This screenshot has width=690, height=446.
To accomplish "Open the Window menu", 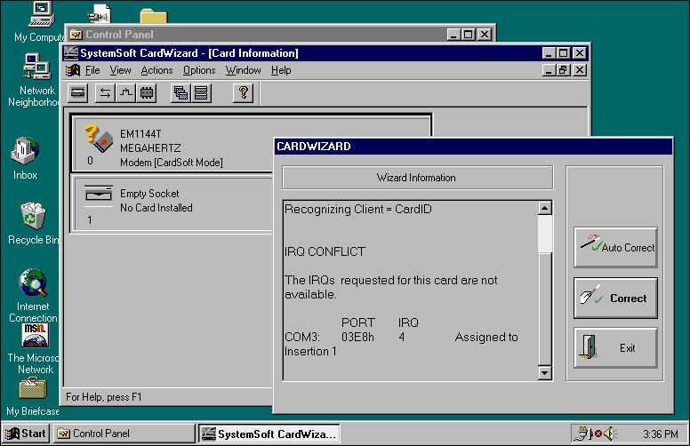I will click(243, 70).
